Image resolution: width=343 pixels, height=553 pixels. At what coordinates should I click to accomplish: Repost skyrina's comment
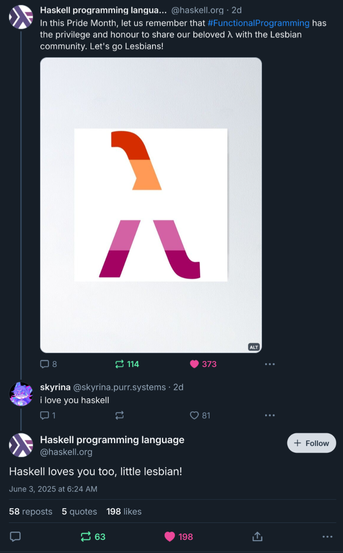[x=119, y=415]
